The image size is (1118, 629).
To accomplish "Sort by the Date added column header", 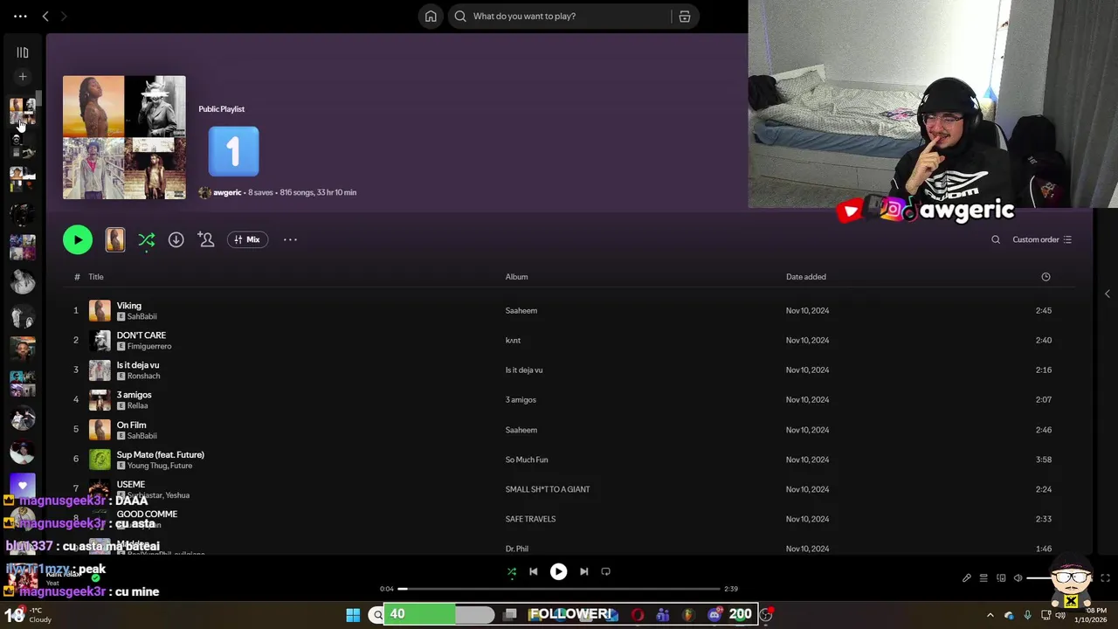I will tap(805, 277).
